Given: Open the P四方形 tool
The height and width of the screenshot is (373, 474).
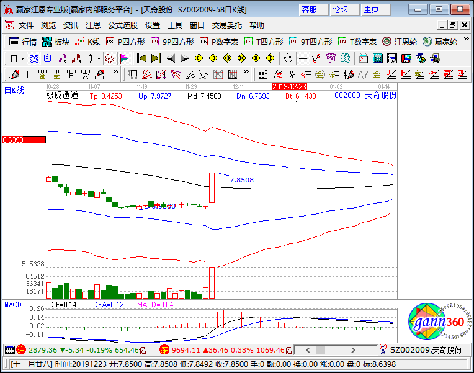Looking at the screenshot, I should tap(125, 42).
